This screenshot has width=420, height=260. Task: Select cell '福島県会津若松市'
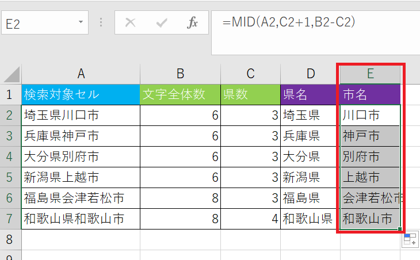pos(81,198)
